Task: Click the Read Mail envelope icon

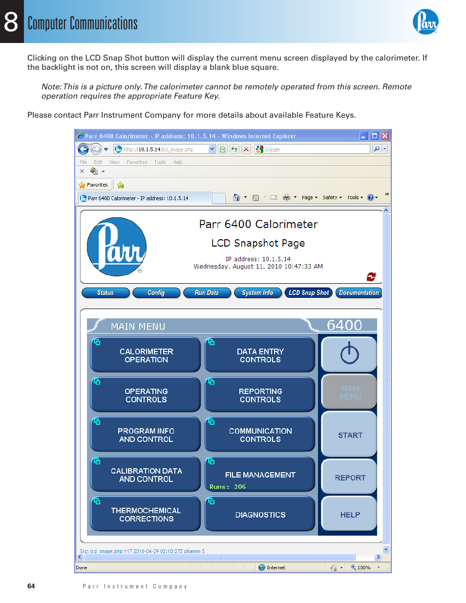Action: click(x=274, y=198)
